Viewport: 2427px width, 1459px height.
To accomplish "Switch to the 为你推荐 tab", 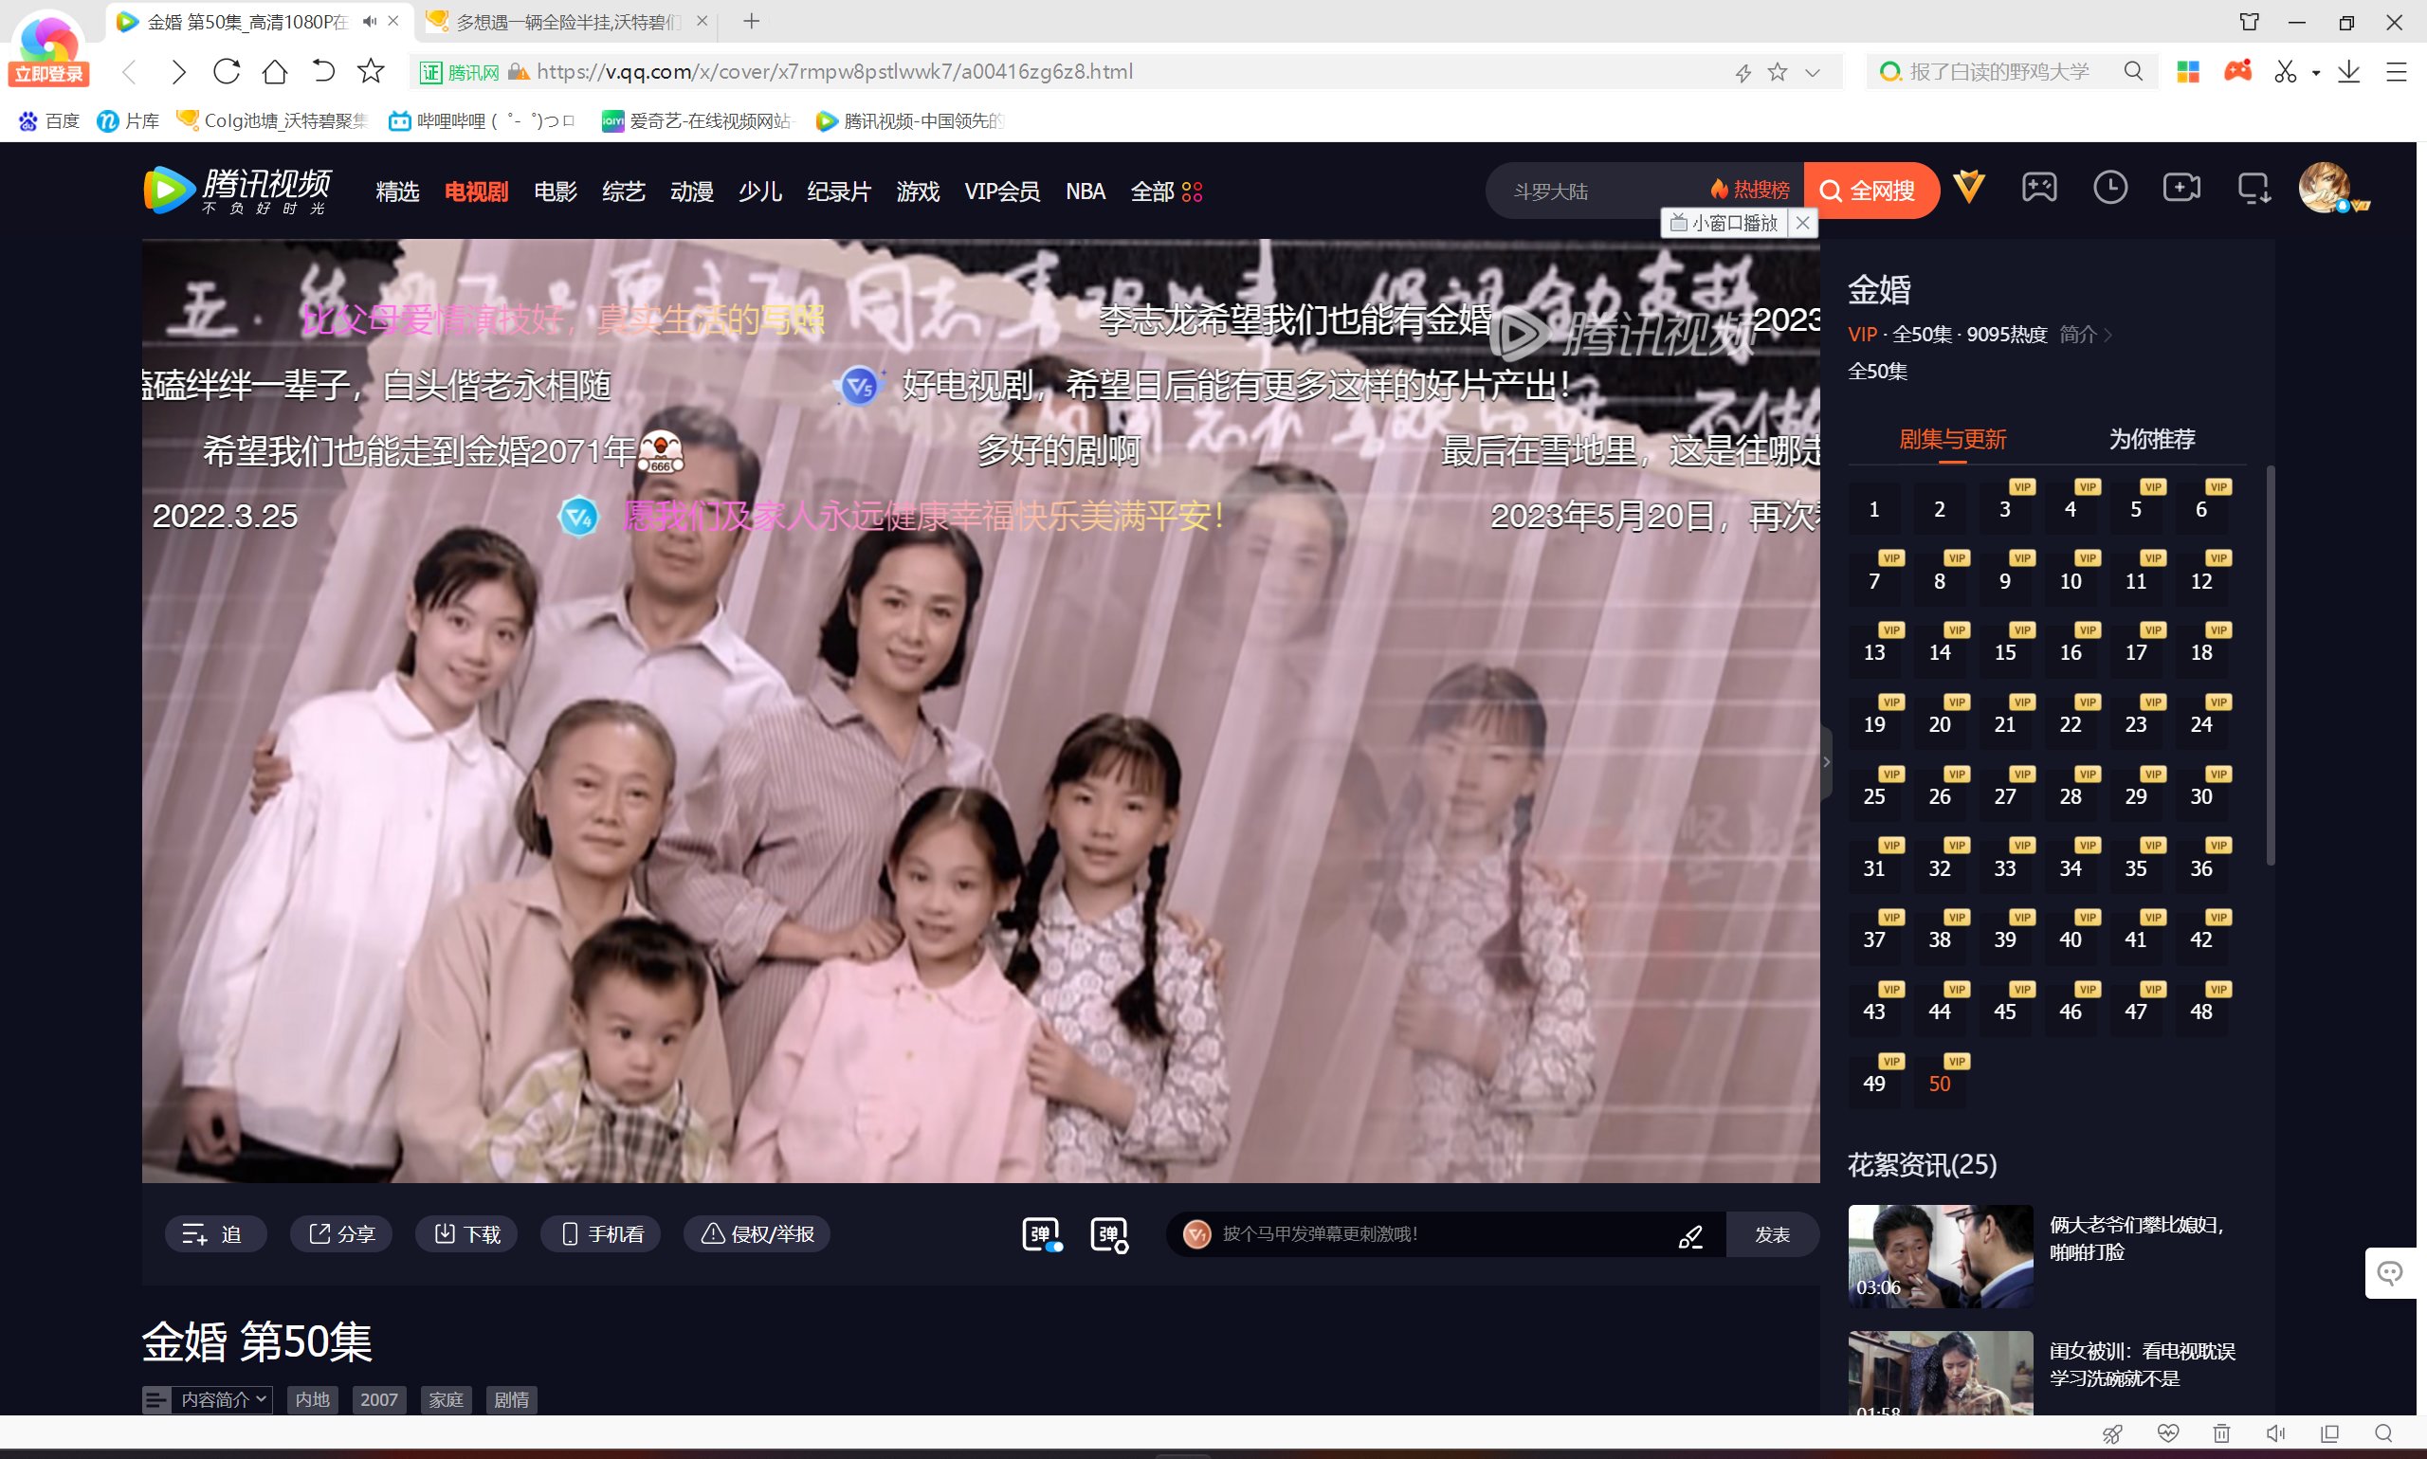I will click(2152, 439).
